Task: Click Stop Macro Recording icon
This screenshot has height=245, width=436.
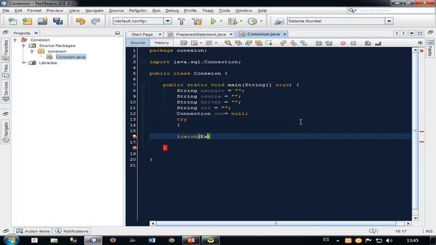Action: tap(354, 43)
